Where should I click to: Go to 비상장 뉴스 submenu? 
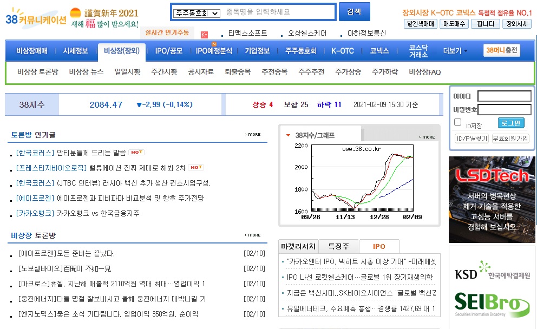tap(86, 72)
